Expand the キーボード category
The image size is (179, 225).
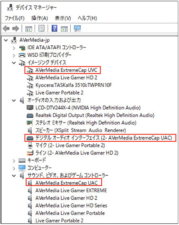pos(14,161)
